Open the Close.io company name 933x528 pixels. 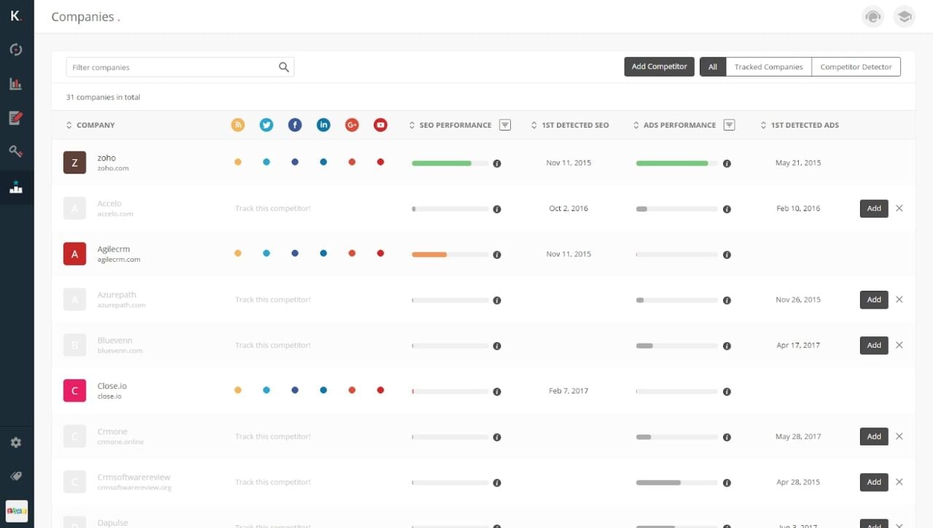pos(112,386)
